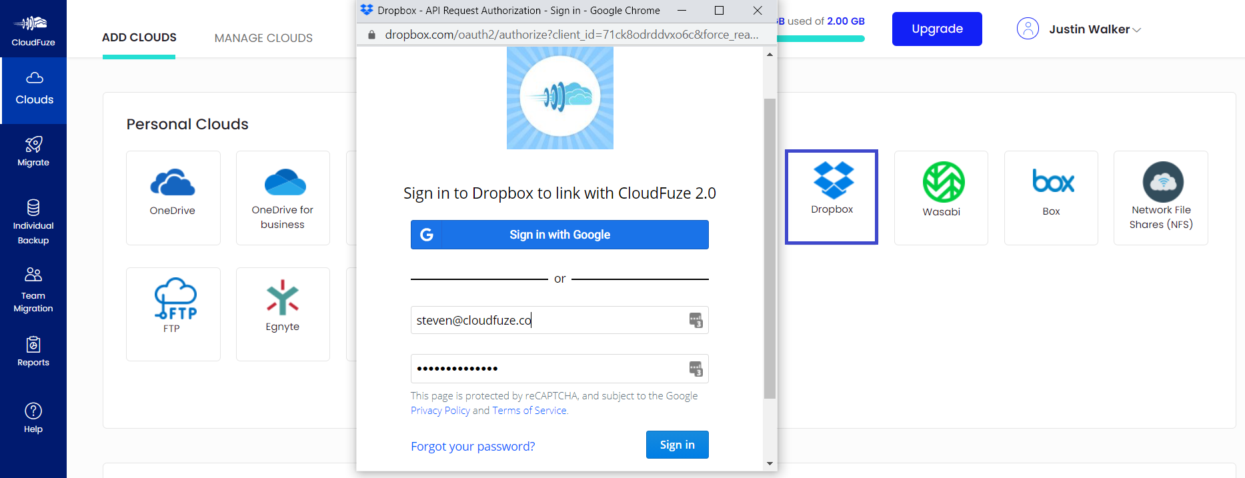Screen dimensions: 1245x478
Task: Click the storage usage progress bar
Action: pyautogui.click(x=821, y=39)
